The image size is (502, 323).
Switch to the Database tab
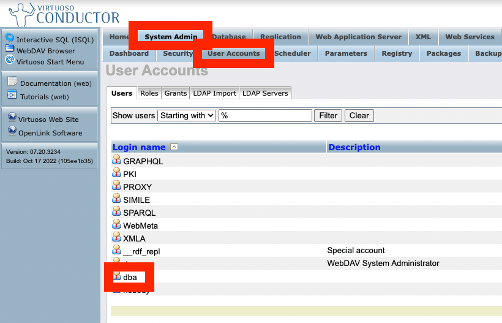tap(229, 37)
